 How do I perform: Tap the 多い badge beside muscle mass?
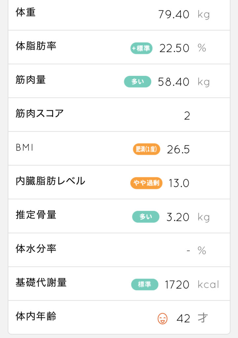click(x=137, y=82)
